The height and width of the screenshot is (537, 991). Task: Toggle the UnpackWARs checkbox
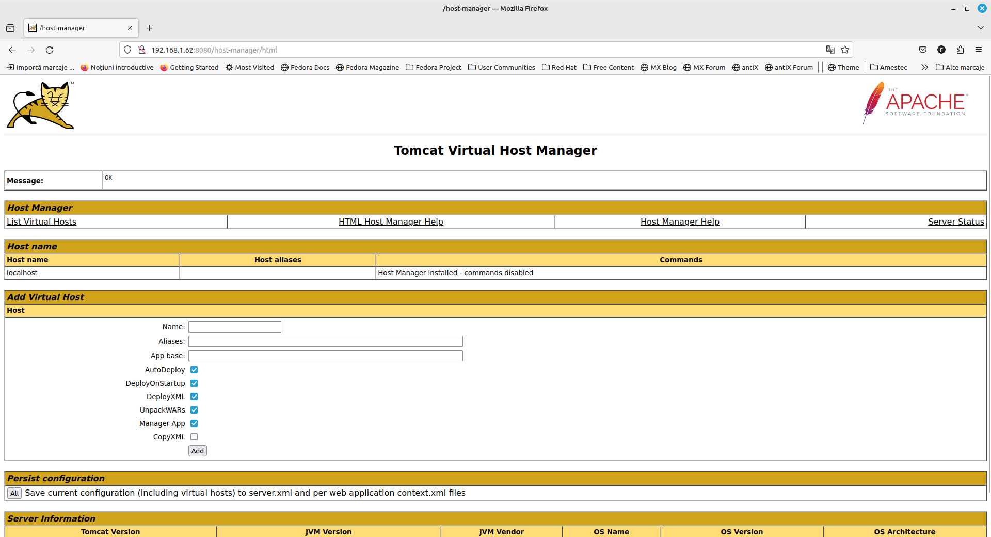point(194,410)
